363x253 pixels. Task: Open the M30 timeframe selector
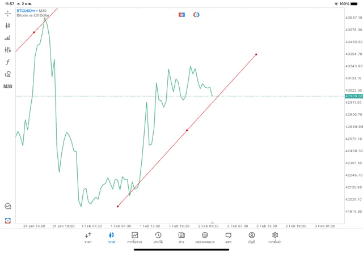[x=8, y=87]
